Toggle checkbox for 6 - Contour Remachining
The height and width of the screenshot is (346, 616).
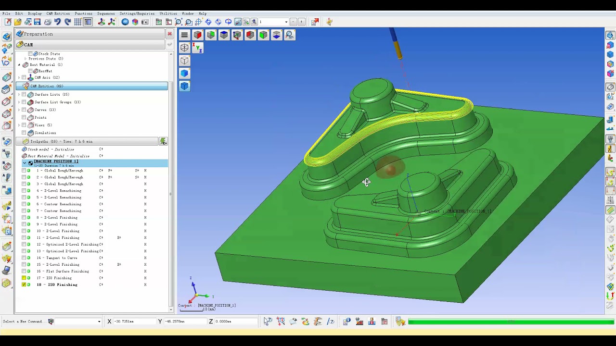point(24,204)
